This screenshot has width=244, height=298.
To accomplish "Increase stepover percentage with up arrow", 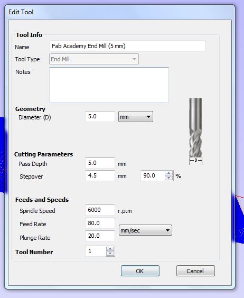I will (x=169, y=173).
